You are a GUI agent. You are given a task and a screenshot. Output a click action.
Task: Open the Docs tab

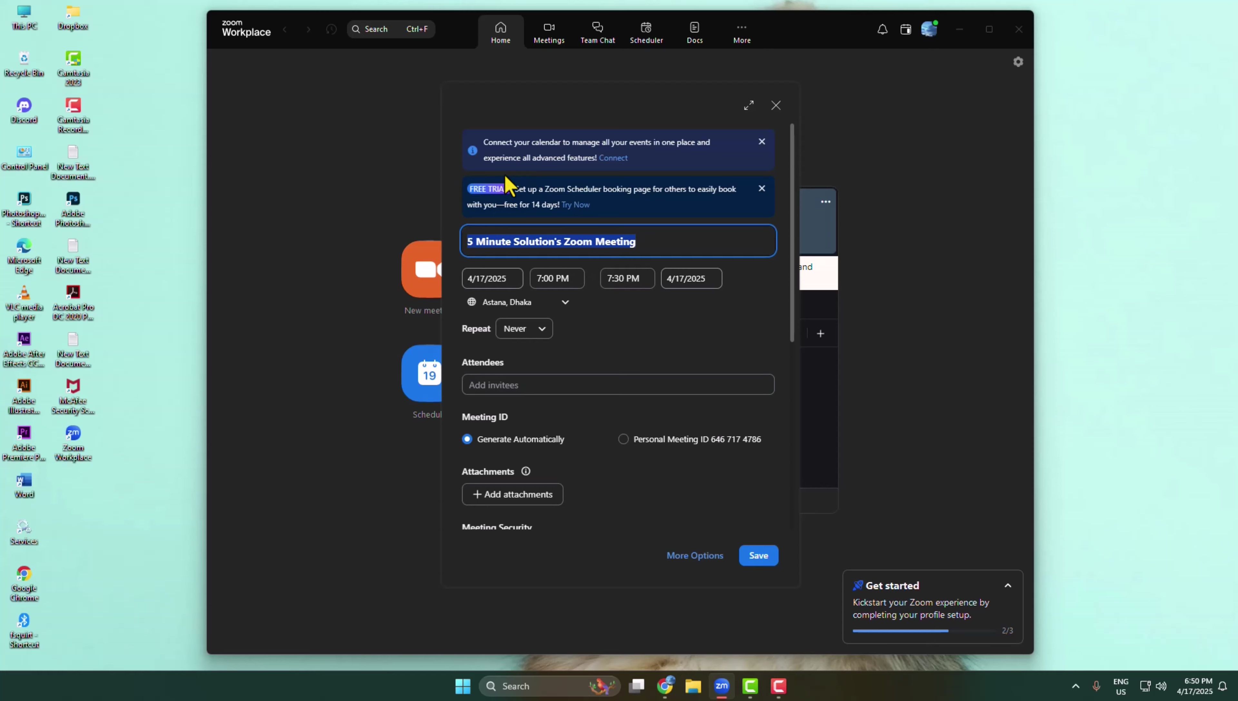point(694,32)
